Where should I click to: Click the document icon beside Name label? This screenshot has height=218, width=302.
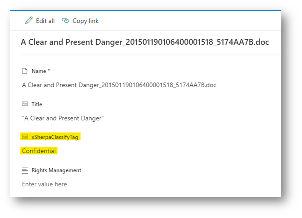tap(25, 72)
